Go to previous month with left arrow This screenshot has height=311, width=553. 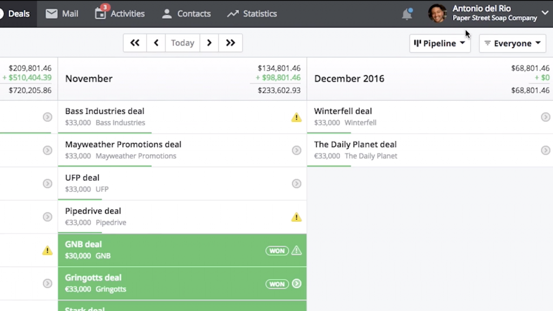click(156, 43)
